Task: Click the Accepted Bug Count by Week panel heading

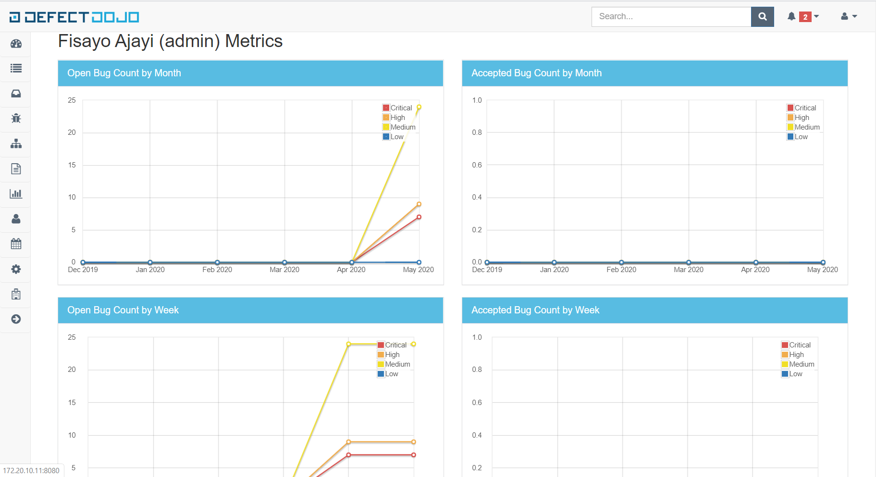Action: pos(654,310)
